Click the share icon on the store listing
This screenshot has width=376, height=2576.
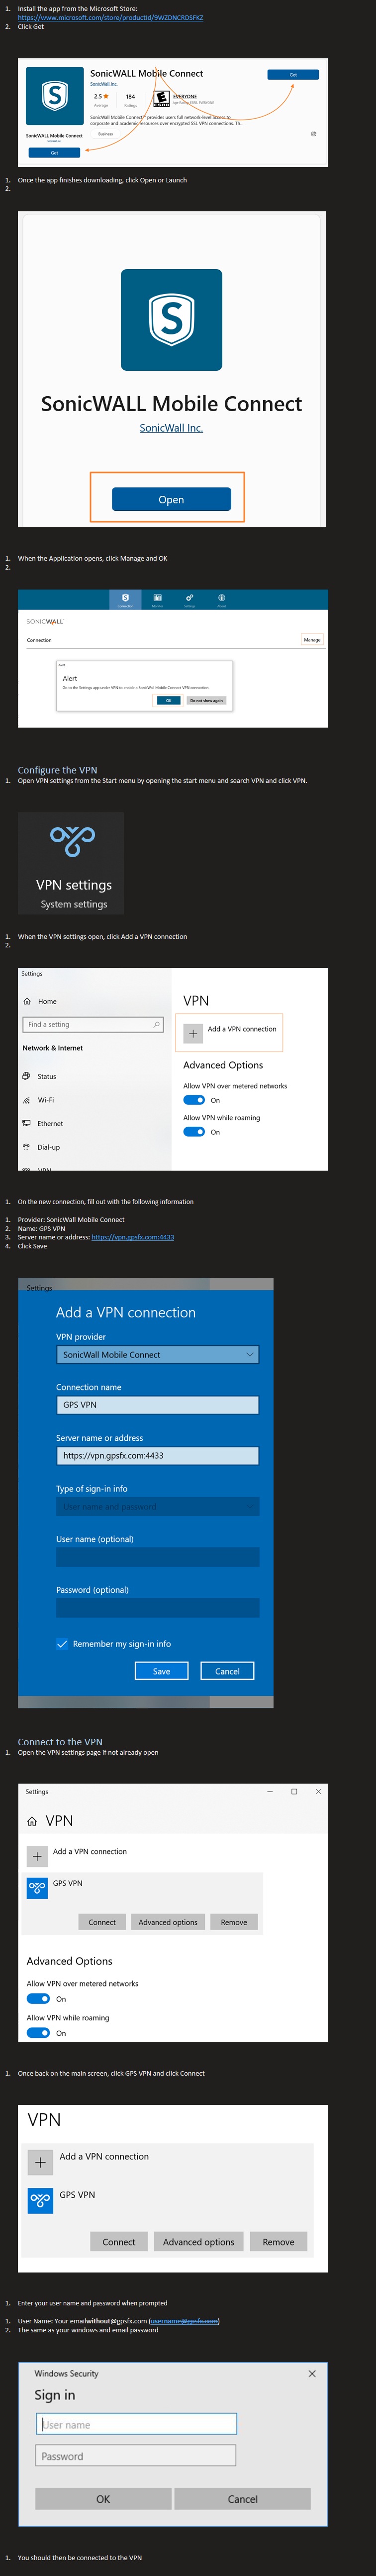pos(314,134)
